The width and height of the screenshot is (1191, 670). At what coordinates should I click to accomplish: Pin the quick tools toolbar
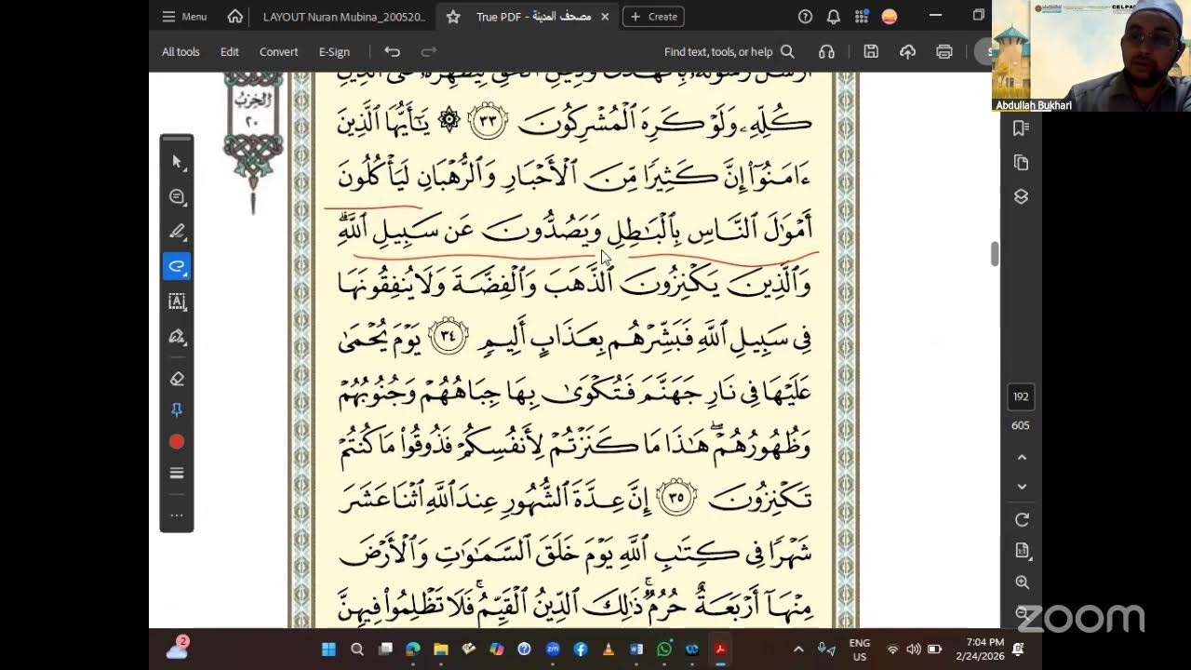[x=177, y=410]
